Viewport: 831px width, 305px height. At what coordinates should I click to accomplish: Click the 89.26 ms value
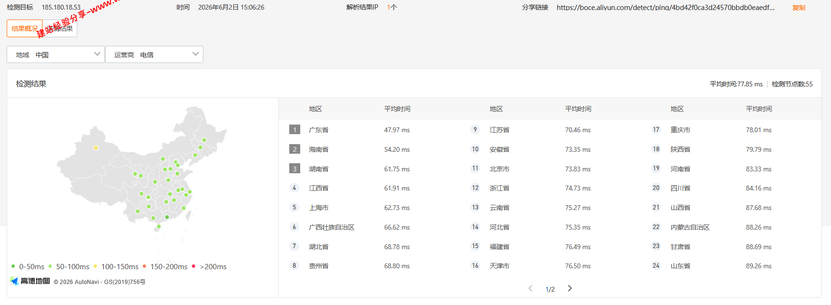pos(759,266)
